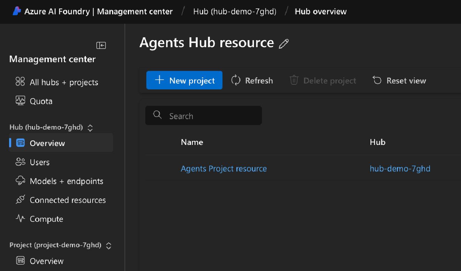Expand the Project (project-demo-7ghd) switcher

109,246
